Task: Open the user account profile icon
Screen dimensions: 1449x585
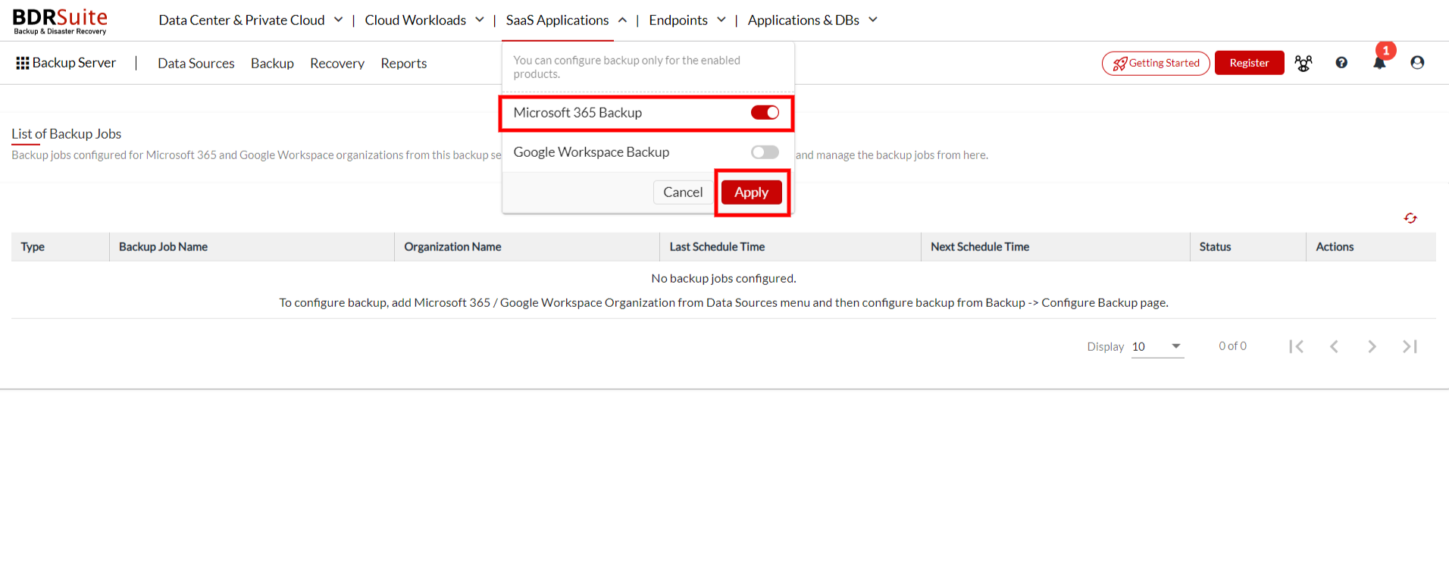Action: click(1417, 63)
